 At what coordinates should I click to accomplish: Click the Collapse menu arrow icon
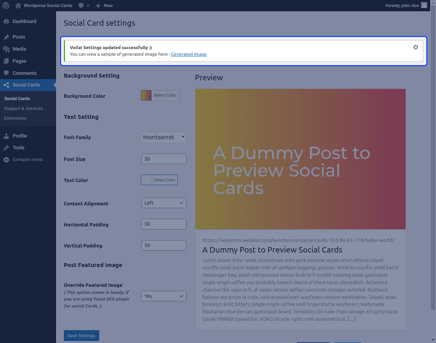(x=6, y=159)
